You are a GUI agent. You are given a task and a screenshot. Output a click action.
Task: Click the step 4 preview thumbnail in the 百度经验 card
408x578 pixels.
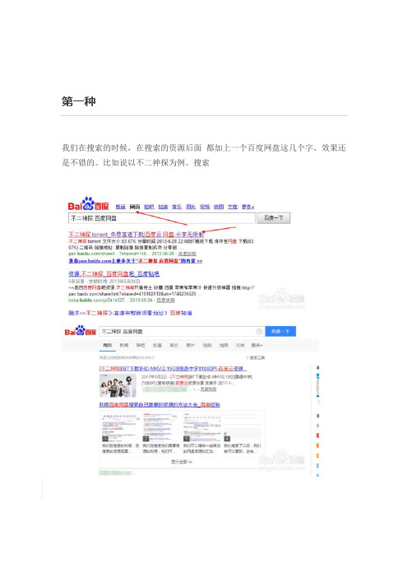(x=243, y=427)
